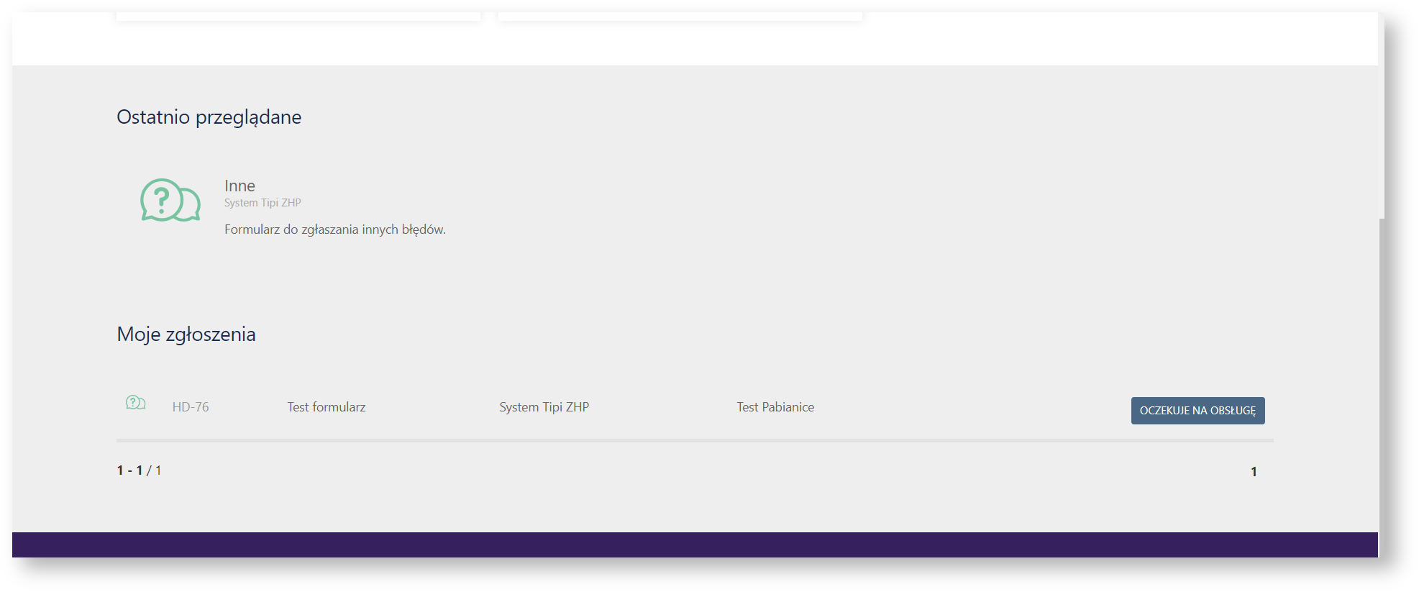Select the Test formularz ticket name
Screen dimensions: 1419x592
click(x=326, y=407)
